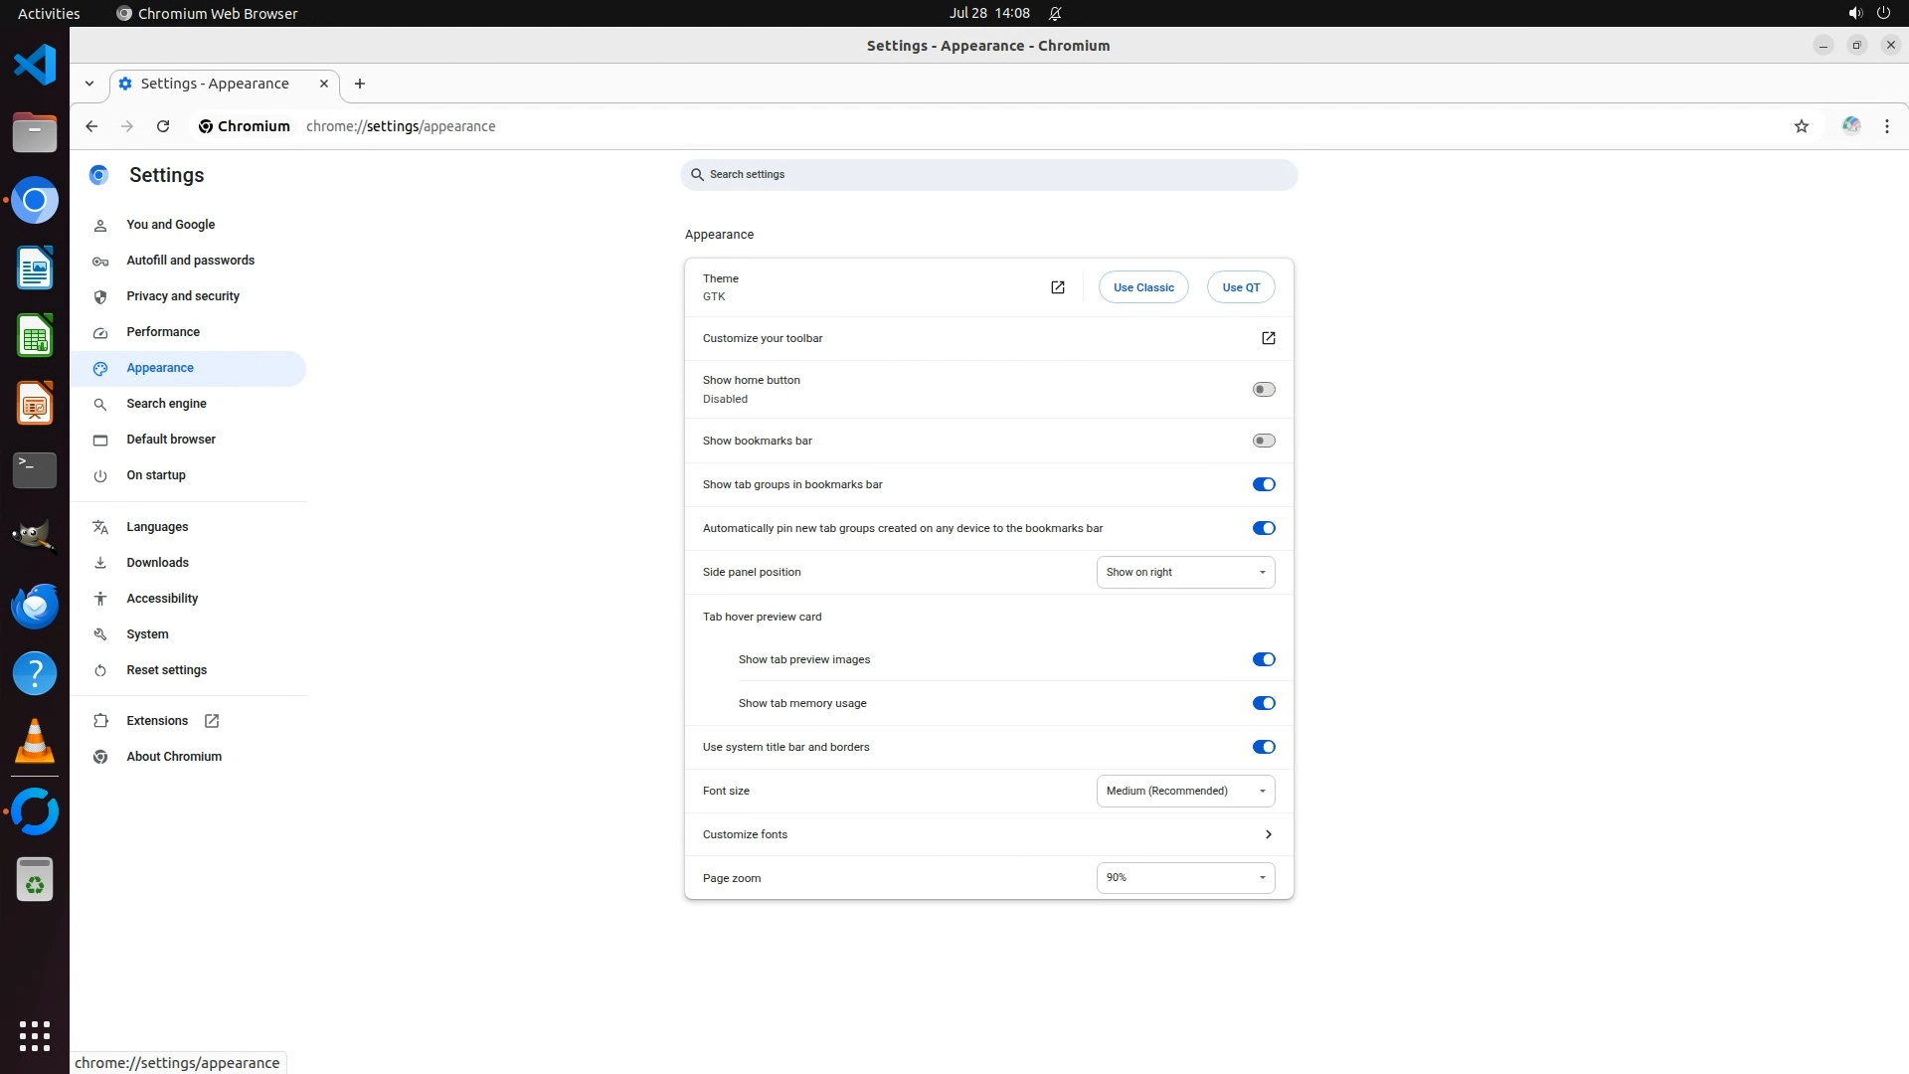1909x1074 pixels.
Task: Open profile avatar icon
Action: [x=1850, y=126]
